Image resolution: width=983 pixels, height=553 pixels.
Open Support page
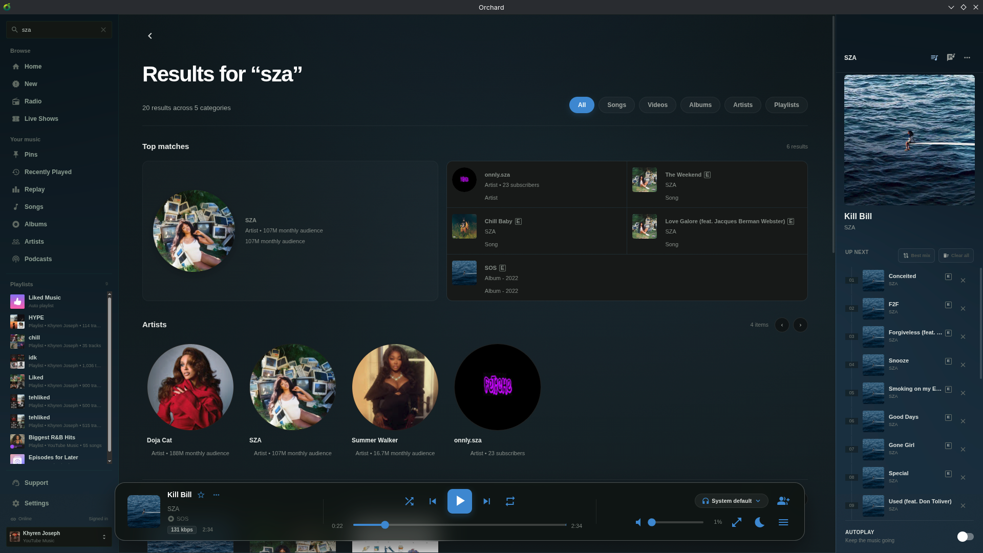59,483
